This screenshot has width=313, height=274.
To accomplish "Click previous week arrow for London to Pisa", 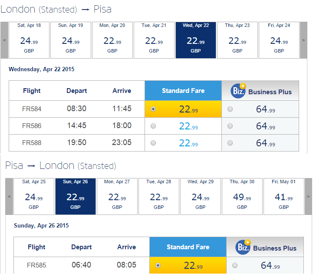I will [x=4, y=40].
